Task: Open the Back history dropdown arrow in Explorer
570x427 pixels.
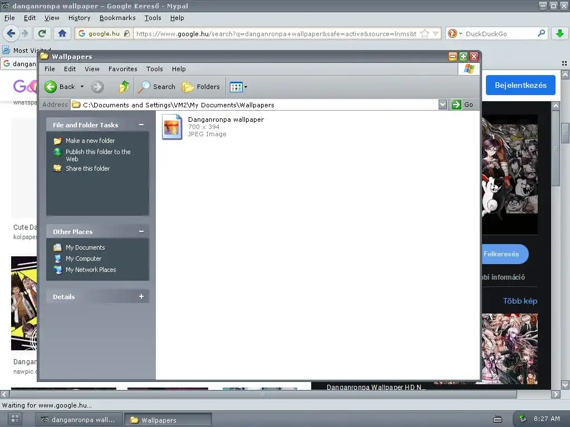Action: pos(82,87)
